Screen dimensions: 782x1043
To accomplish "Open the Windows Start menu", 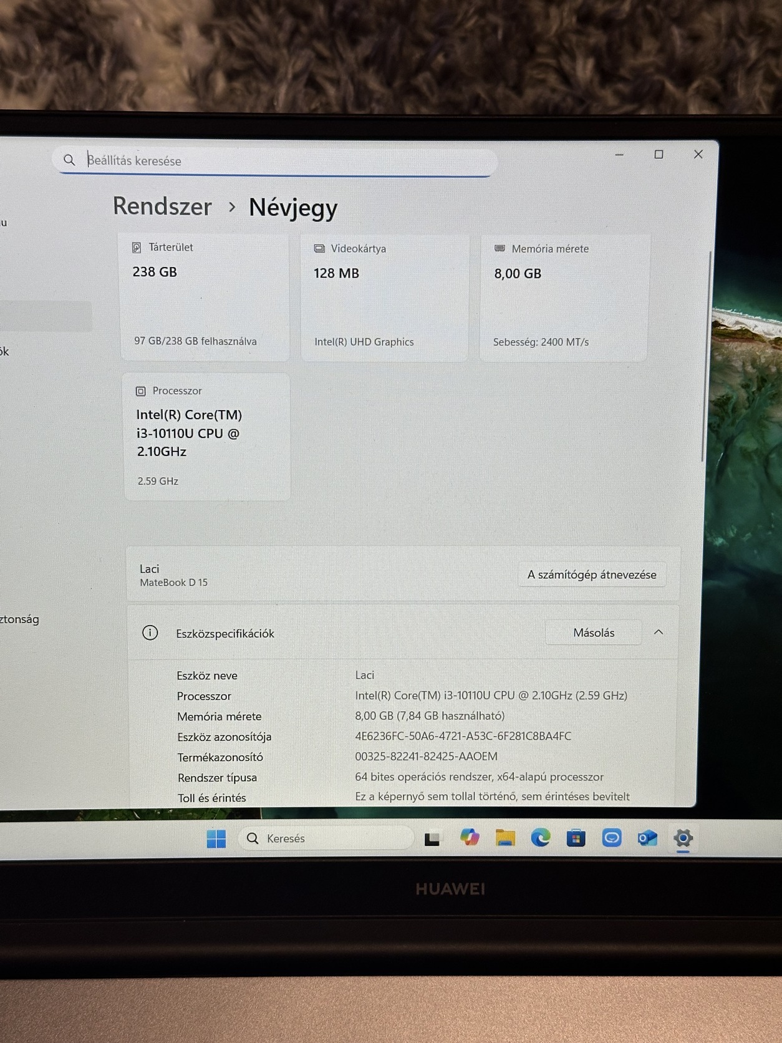I will (x=216, y=838).
